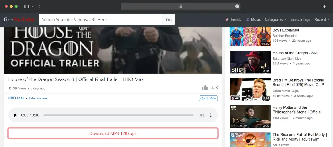Open Search Tags
Screen dimensions: 333x147
click(x=300, y=19)
